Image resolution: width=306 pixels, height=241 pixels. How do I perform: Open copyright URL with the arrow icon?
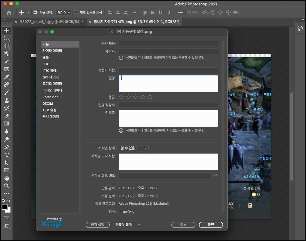click(215, 175)
